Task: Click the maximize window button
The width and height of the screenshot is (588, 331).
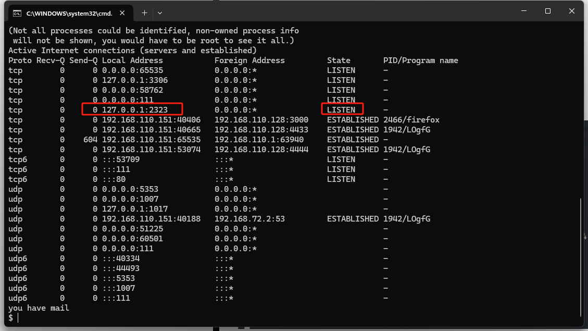Action: coord(547,11)
